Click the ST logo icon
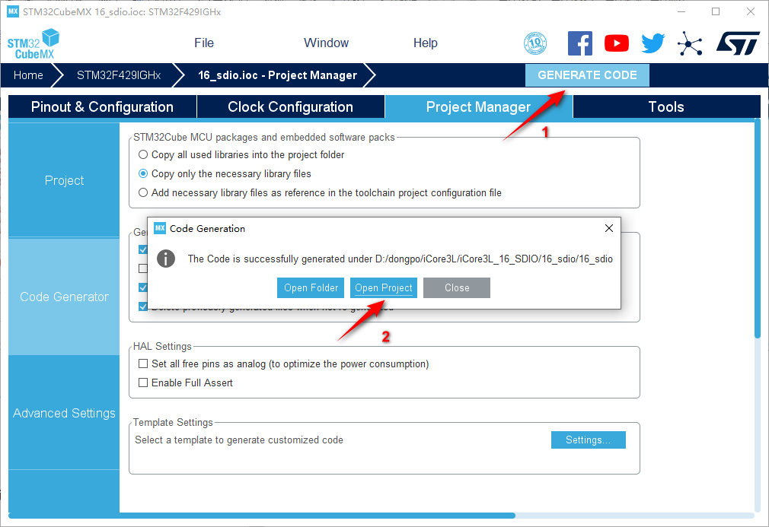The height and width of the screenshot is (527, 769). coord(737,43)
